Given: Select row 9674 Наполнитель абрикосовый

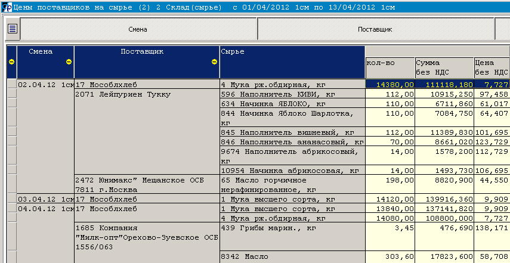Looking at the screenshot, I should click(292, 156).
